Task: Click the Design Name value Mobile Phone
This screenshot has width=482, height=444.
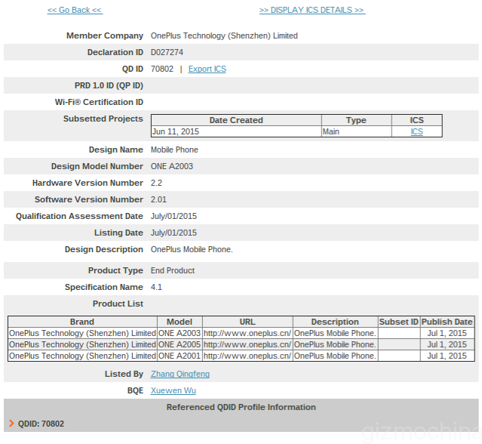Action: coord(174,150)
